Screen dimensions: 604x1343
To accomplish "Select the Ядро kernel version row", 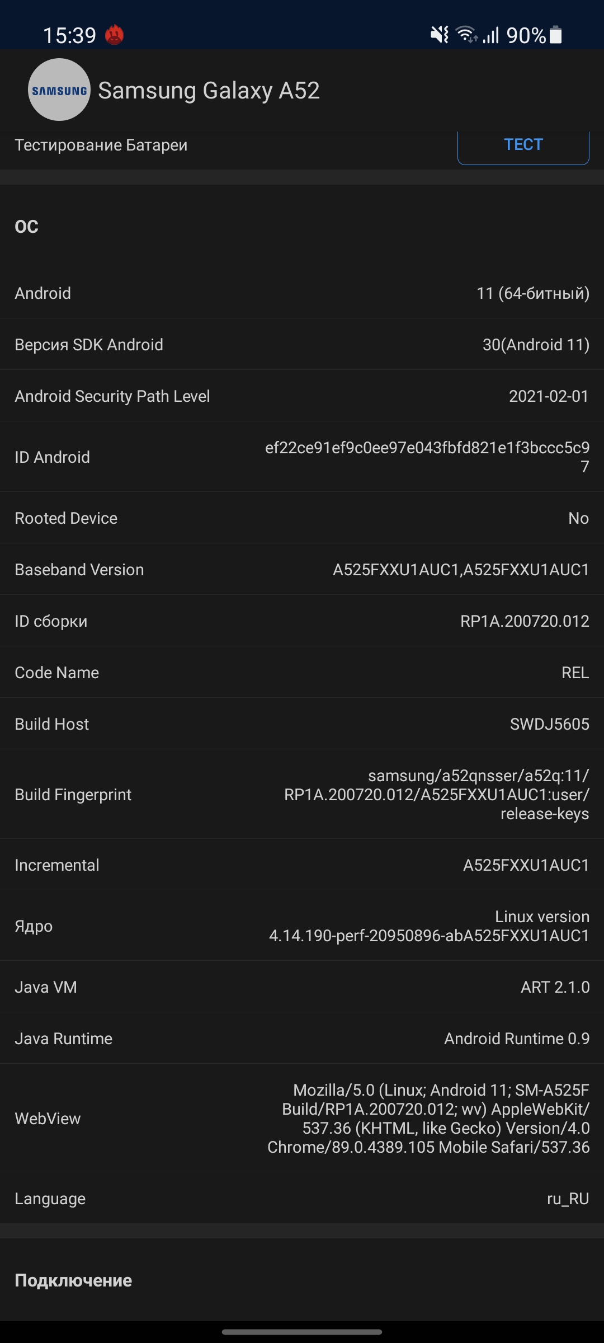I will click(302, 926).
